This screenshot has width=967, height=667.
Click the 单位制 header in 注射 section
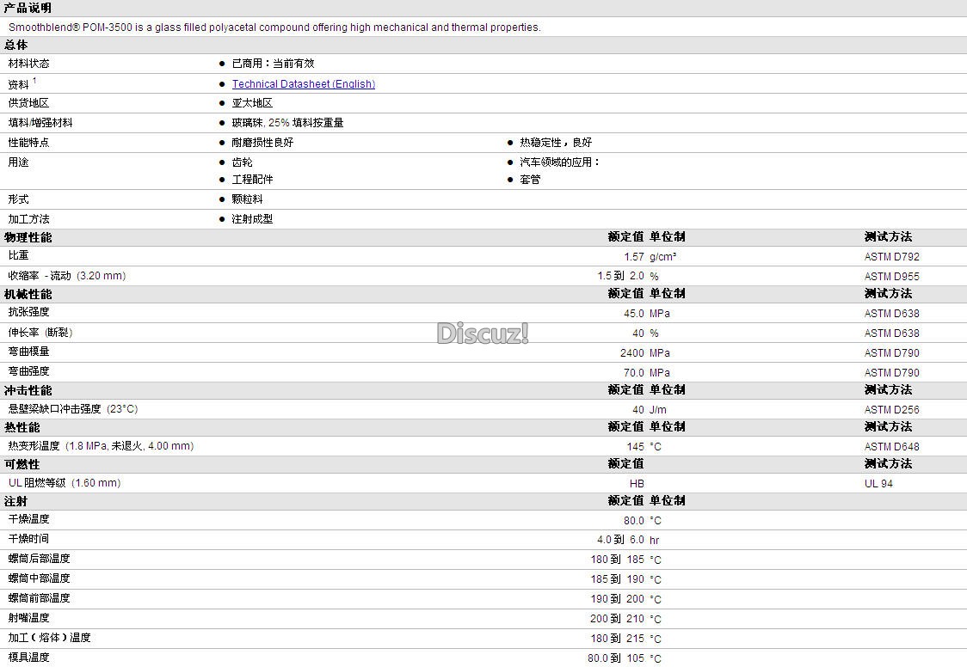(x=668, y=500)
